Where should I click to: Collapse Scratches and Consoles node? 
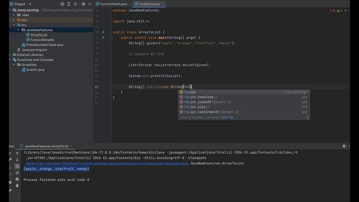point(10,60)
